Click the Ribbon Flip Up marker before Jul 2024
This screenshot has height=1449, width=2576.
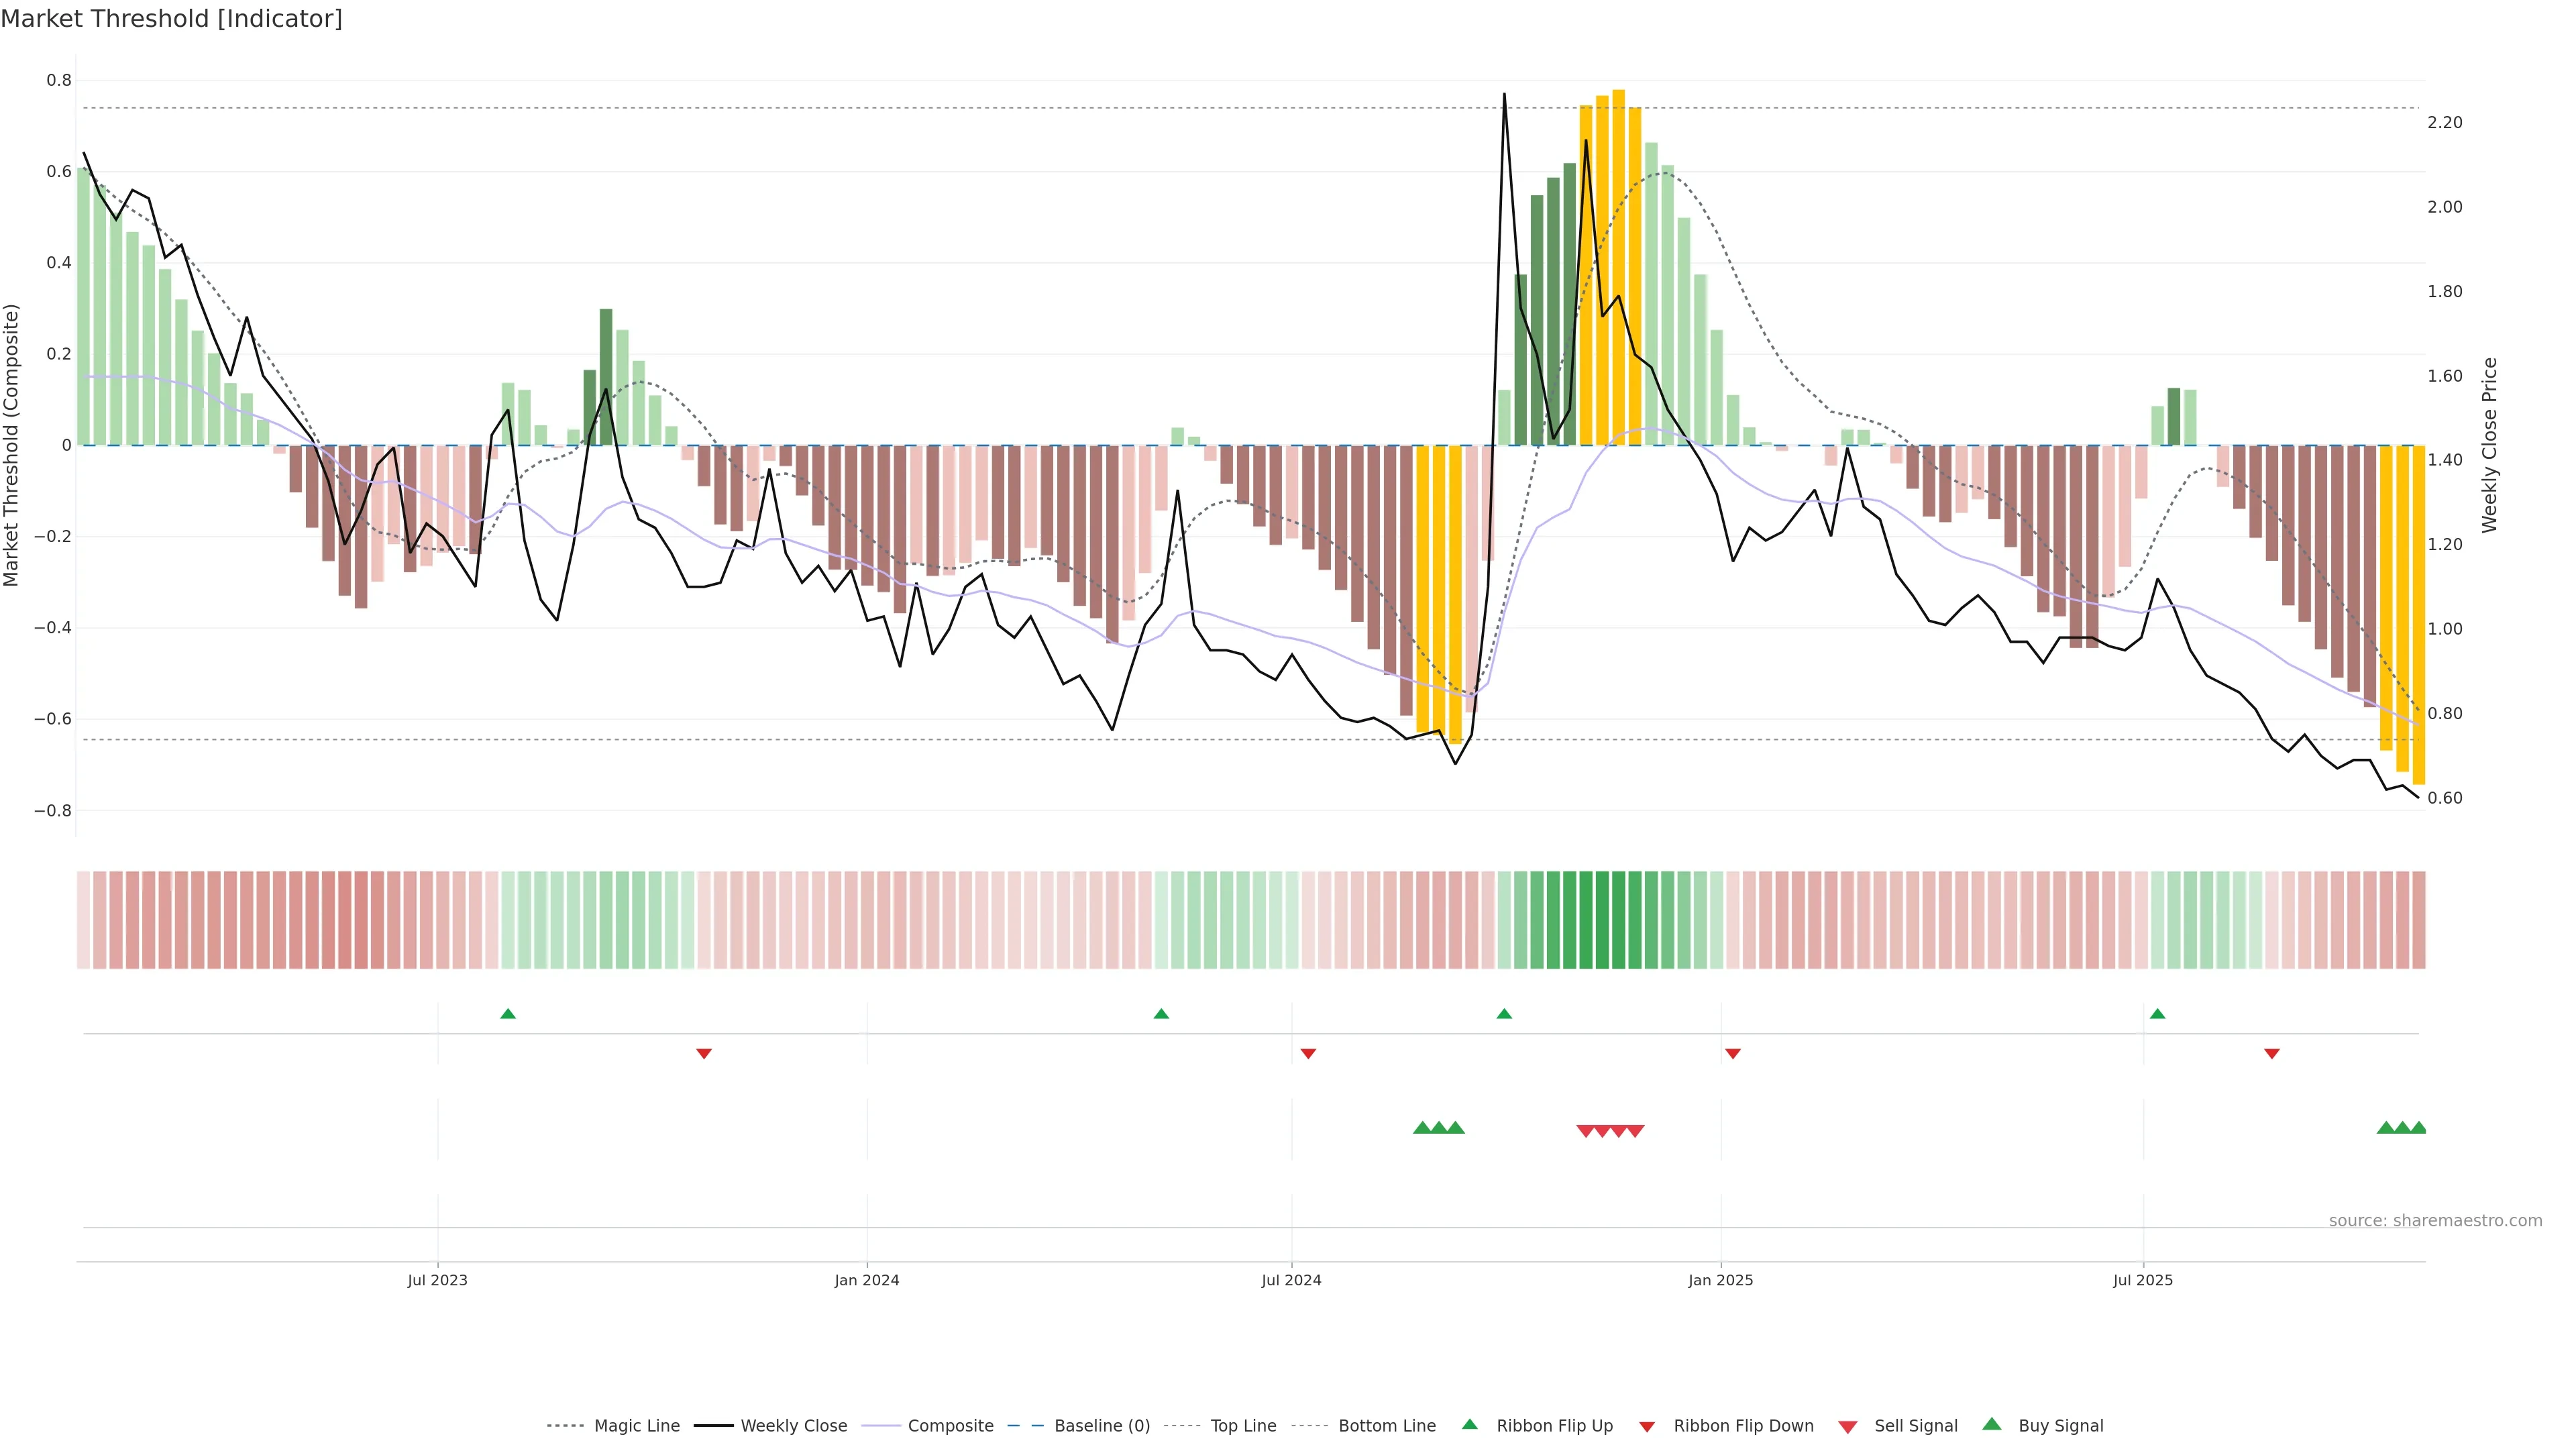click(x=1161, y=1014)
